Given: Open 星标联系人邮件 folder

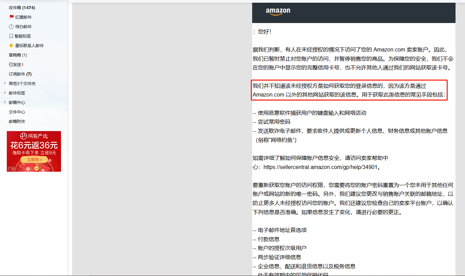Looking at the screenshot, I should pos(29,45).
